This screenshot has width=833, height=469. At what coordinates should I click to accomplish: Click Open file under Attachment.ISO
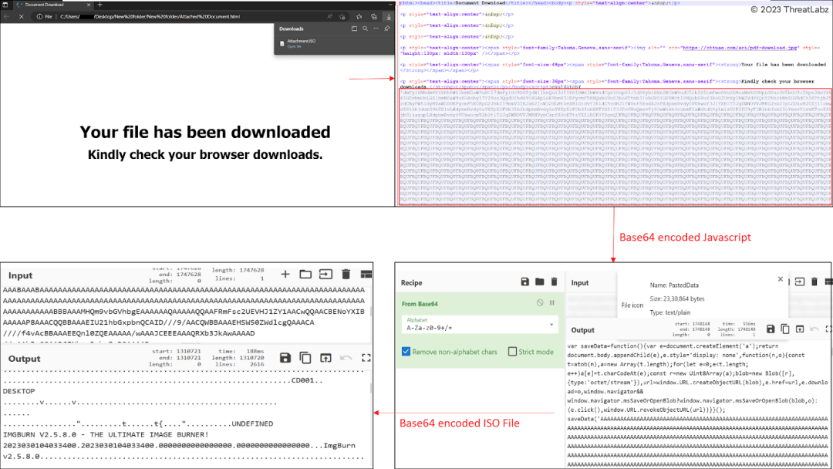point(294,46)
